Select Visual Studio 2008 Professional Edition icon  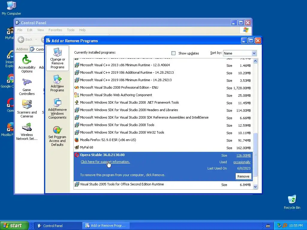pyautogui.click(x=77, y=87)
